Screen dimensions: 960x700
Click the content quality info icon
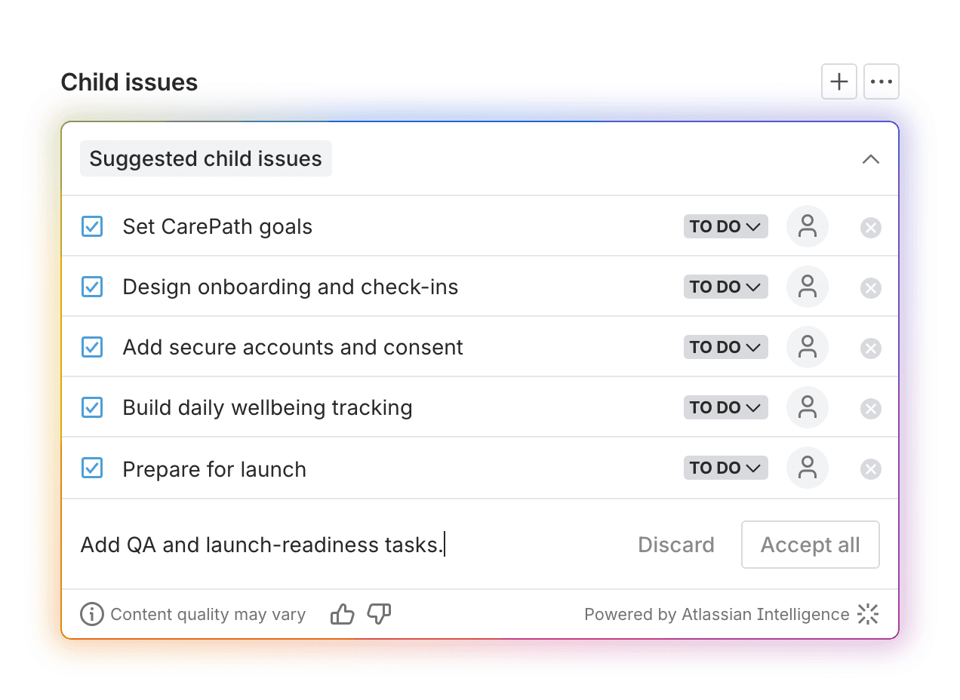coord(92,614)
